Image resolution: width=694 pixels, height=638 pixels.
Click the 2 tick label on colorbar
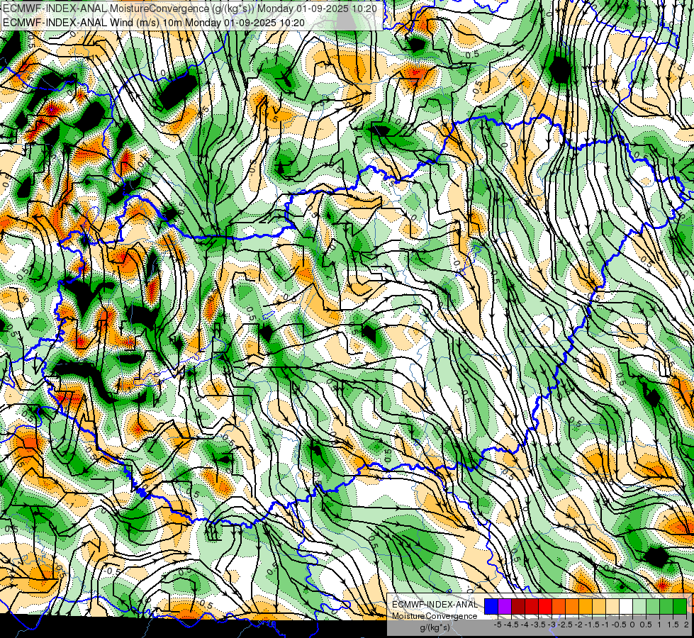pos(686,625)
